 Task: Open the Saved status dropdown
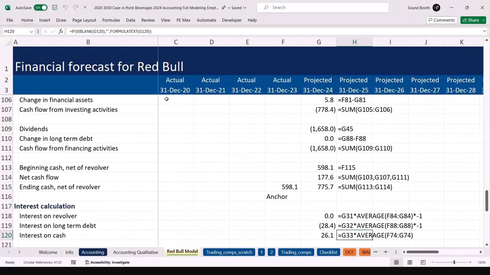pyautogui.click(x=239, y=8)
